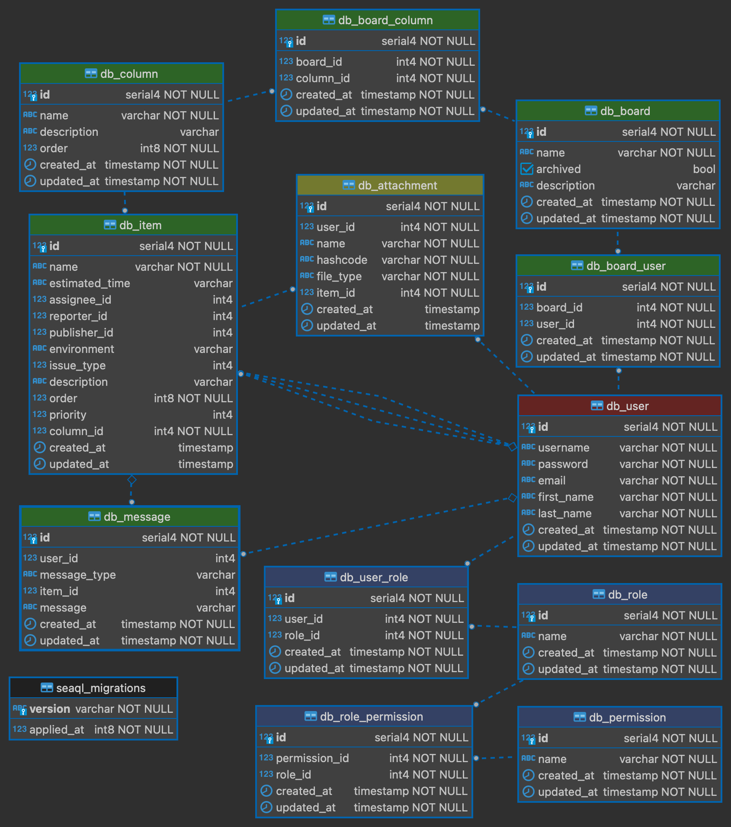
Task: Click the estimated_time column in db_item
Action: pyautogui.click(x=133, y=283)
